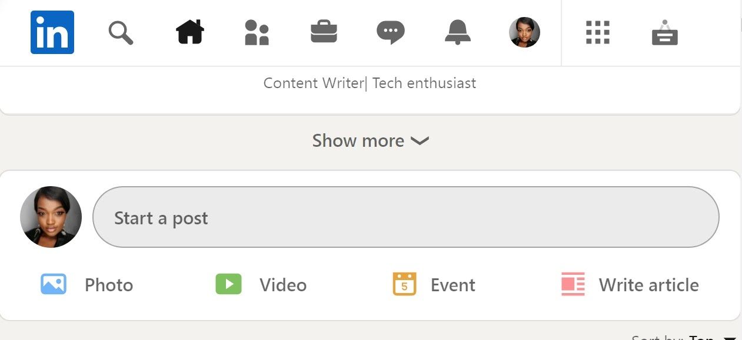Viewport: 742px width, 340px height.
Task: Open the Write article option
Action: coord(630,285)
